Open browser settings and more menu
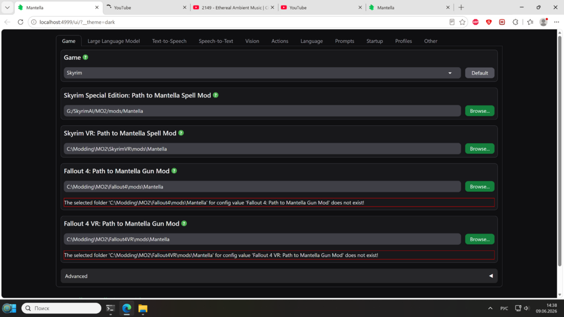 click(557, 22)
